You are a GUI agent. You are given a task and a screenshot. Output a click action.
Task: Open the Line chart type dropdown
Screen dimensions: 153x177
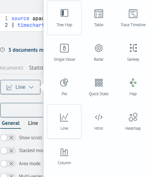pyautogui.click(x=20, y=87)
